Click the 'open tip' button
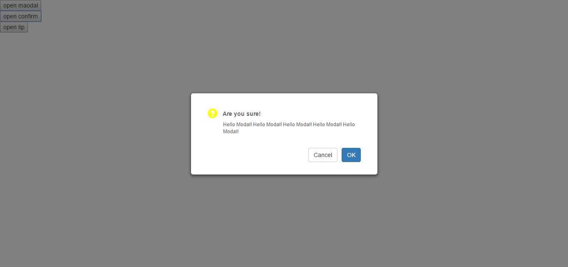The image size is (568, 267). [x=14, y=27]
